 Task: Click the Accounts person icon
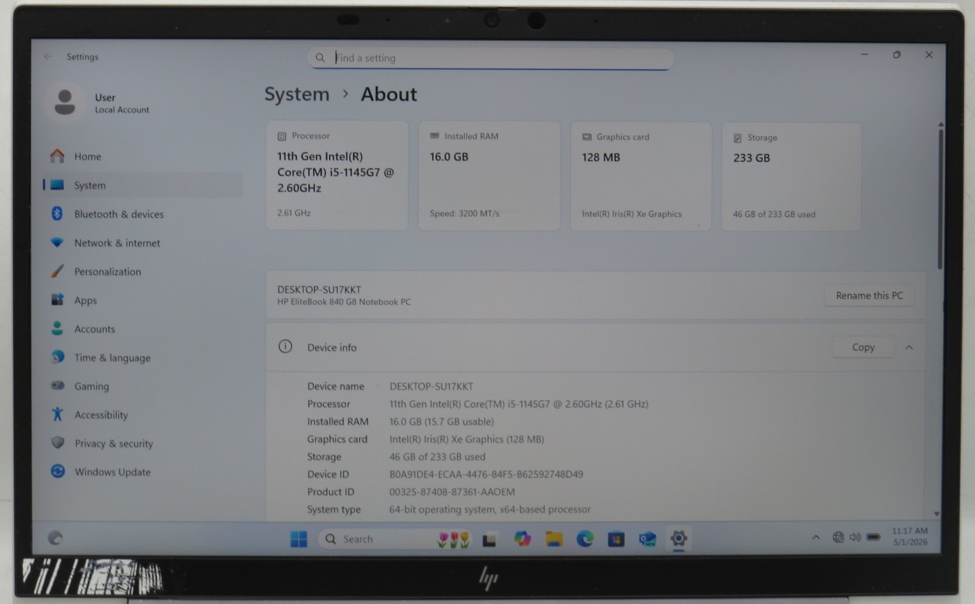click(57, 328)
